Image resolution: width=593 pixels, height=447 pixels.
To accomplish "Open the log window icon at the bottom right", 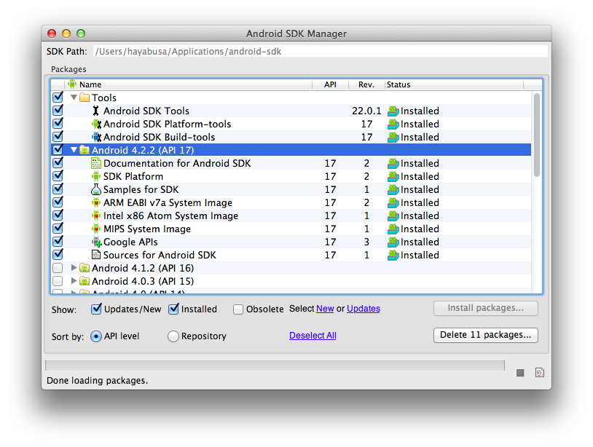I will (x=540, y=373).
